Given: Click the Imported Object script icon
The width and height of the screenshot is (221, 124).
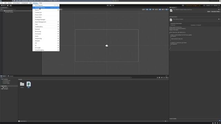Looking at the screenshot, I should 171,20.
